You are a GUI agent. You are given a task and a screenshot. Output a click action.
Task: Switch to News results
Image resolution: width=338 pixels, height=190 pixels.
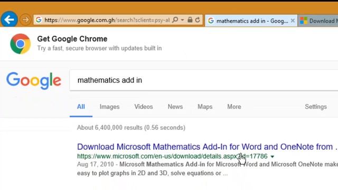coord(175,107)
